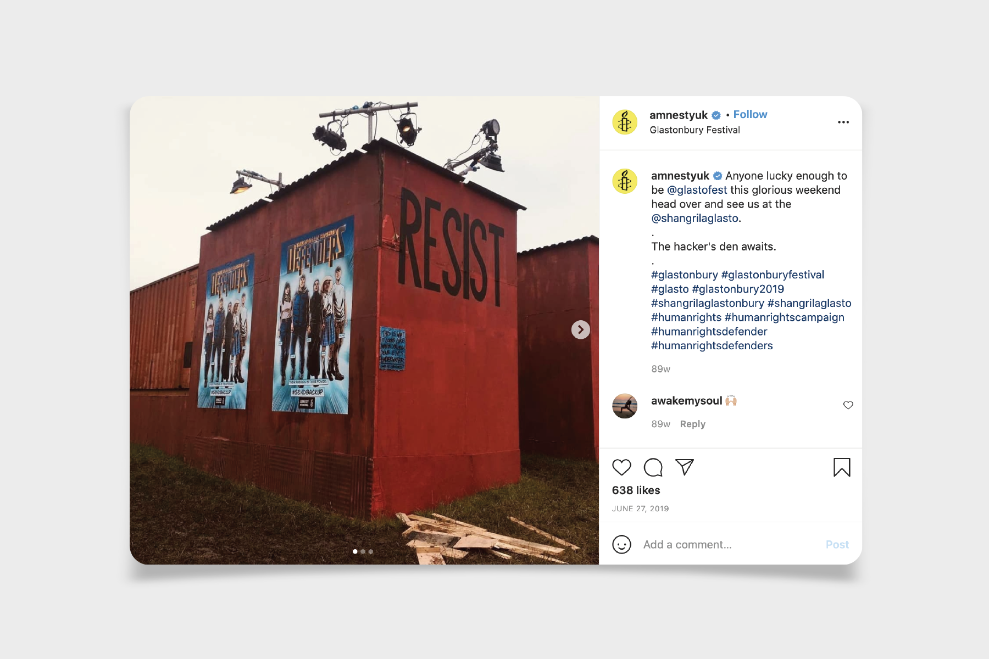Save post using the bookmark icon
The width and height of the screenshot is (989, 659).
tap(842, 467)
